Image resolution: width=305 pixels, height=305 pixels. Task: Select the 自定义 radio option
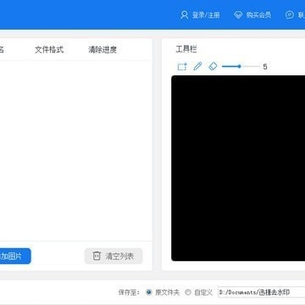(188, 292)
